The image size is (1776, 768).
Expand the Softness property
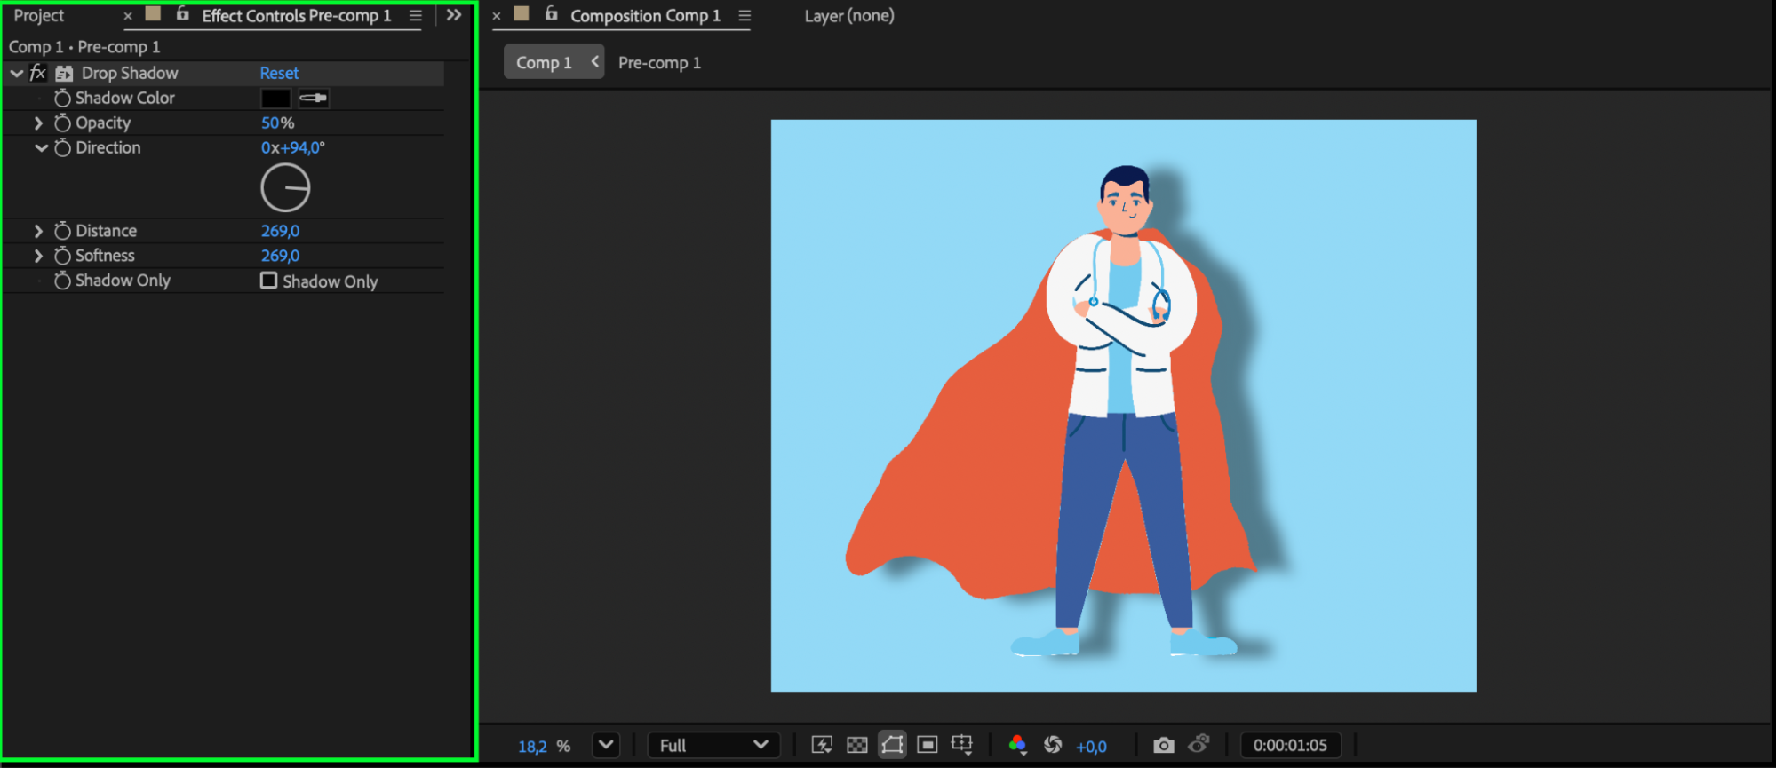[x=38, y=256]
